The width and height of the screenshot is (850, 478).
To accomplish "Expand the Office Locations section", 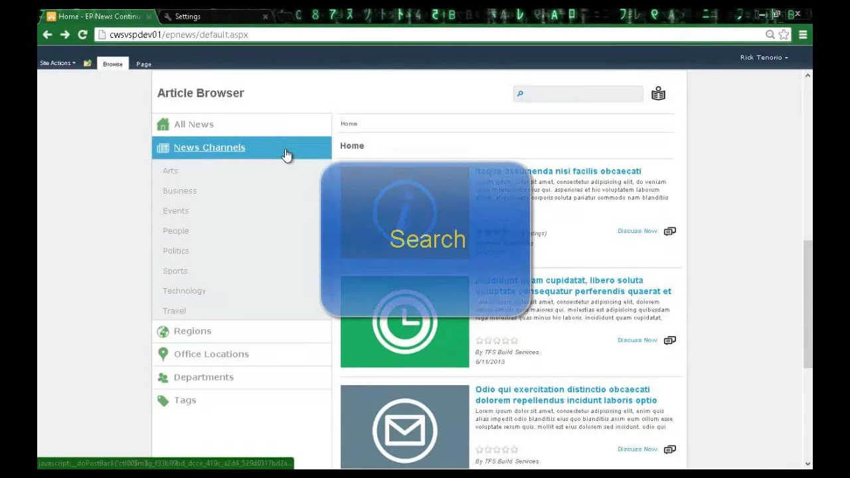I will pos(242,354).
